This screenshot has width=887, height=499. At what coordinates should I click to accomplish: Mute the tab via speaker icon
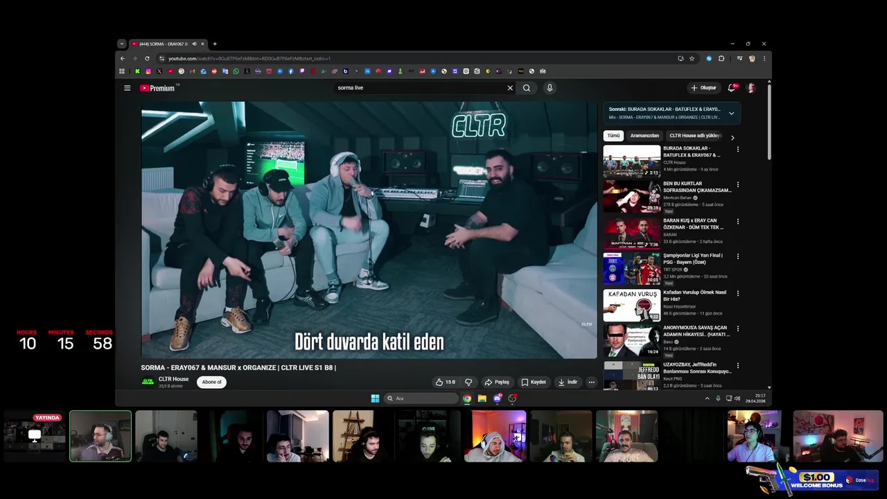(194, 44)
